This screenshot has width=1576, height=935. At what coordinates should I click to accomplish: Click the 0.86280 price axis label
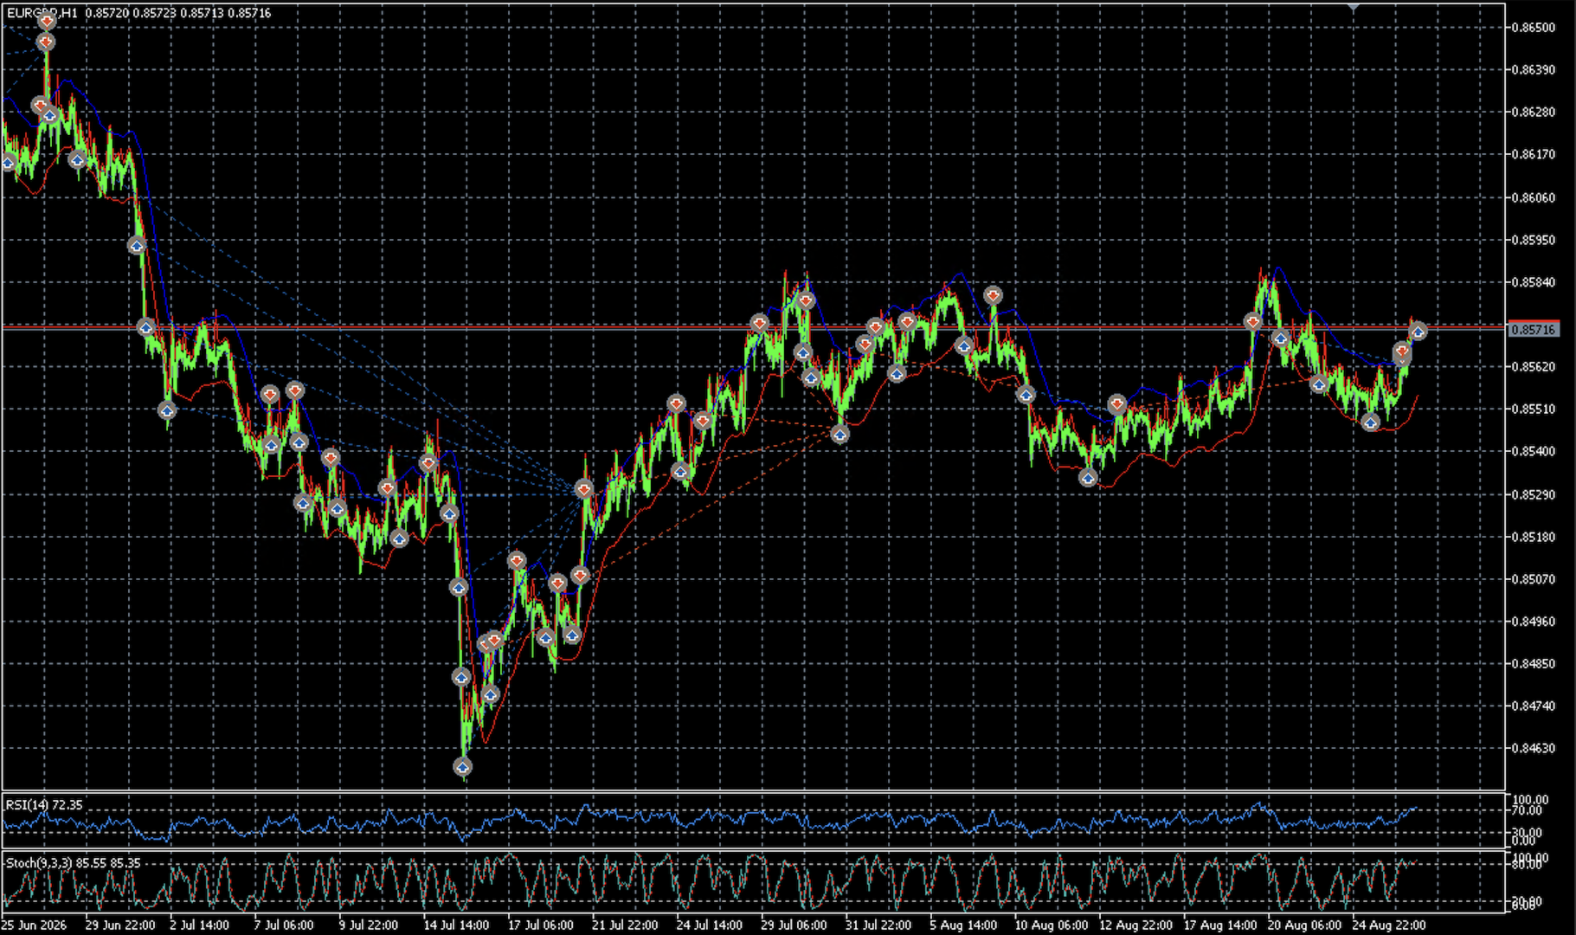click(x=1533, y=112)
